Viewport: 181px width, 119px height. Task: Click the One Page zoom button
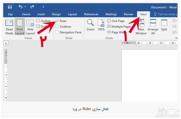[116, 21]
